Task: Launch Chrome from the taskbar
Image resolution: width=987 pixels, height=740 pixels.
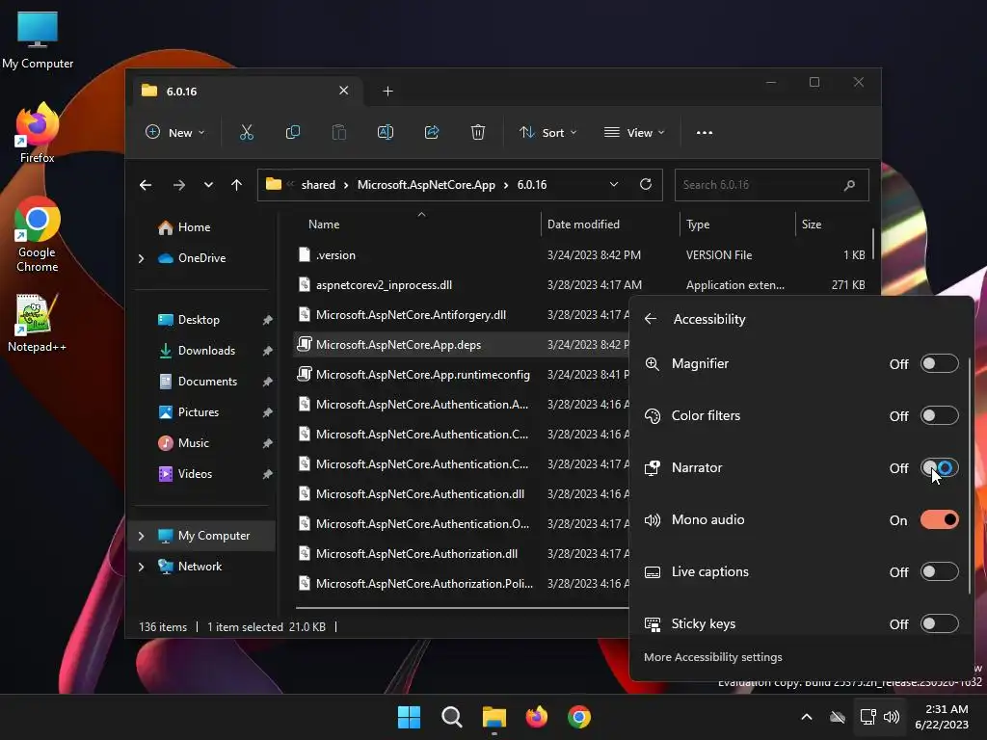Action: tap(579, 717)
